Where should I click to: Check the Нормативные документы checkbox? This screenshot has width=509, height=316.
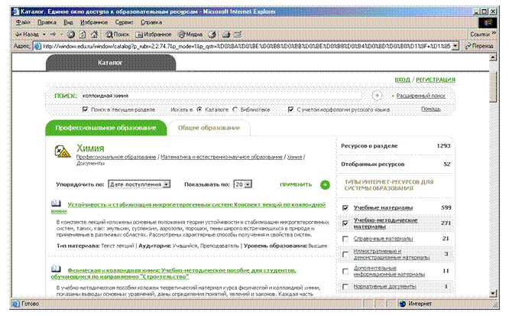click(345, 286)
